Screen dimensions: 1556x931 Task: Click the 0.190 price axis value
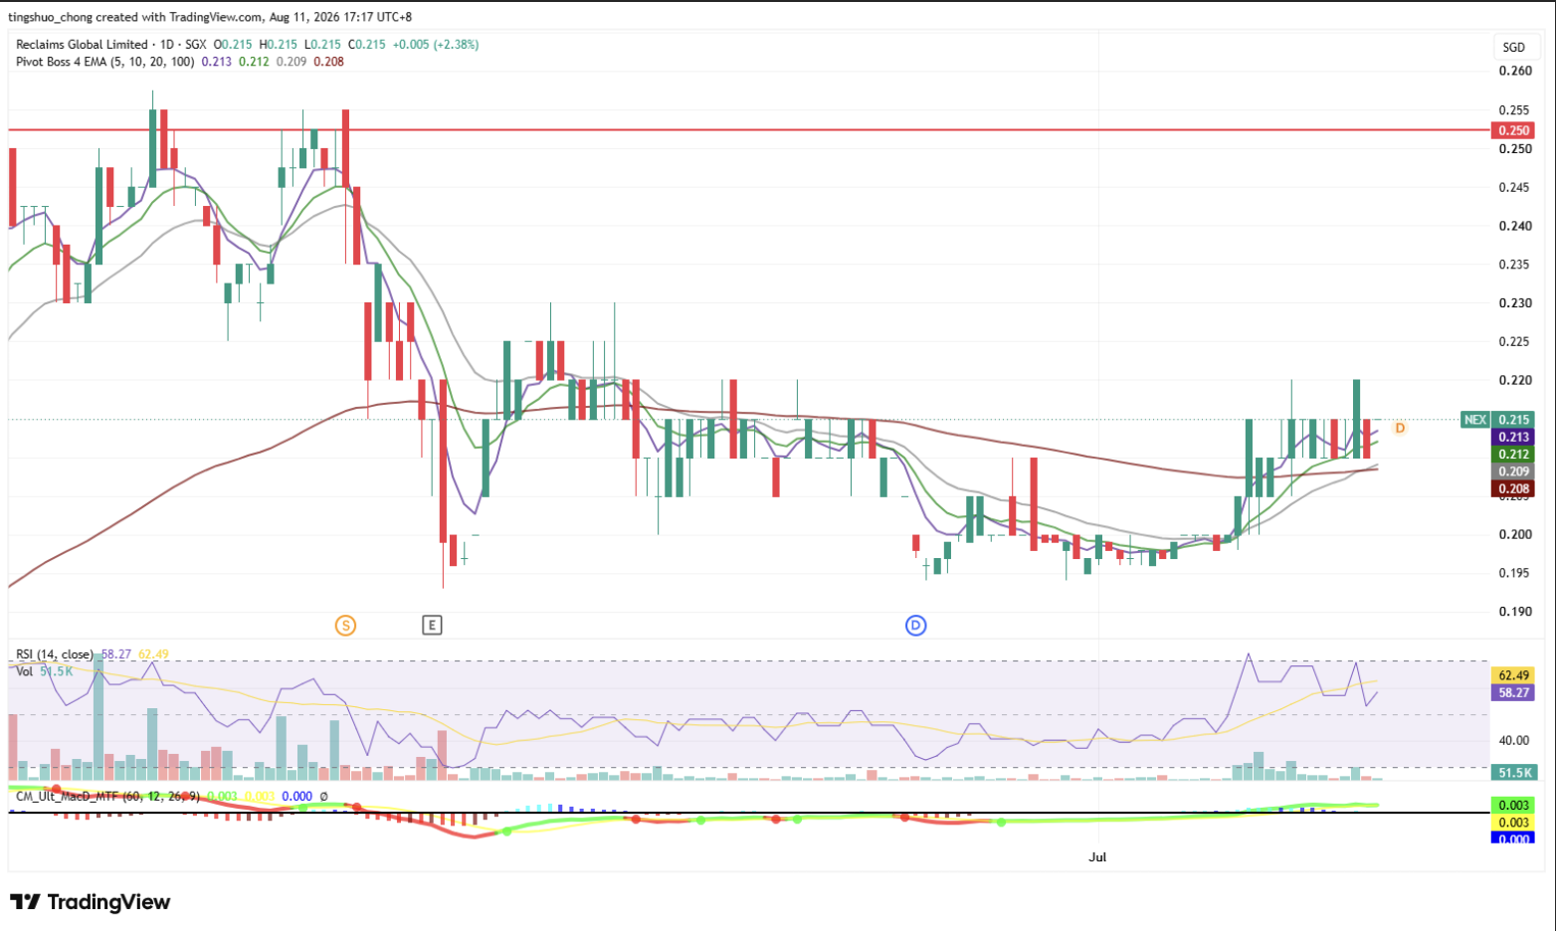(1515, 612)
